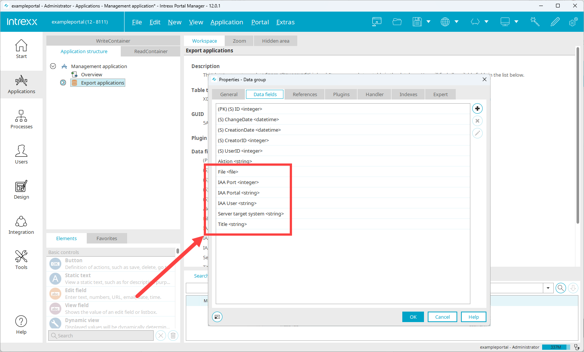Open the Design module

point(21,190)
